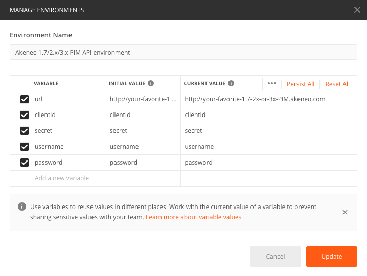Screen dimensions: 367x276
Task: Uncheck the url variable checkbox
Action: coord(24,99)
